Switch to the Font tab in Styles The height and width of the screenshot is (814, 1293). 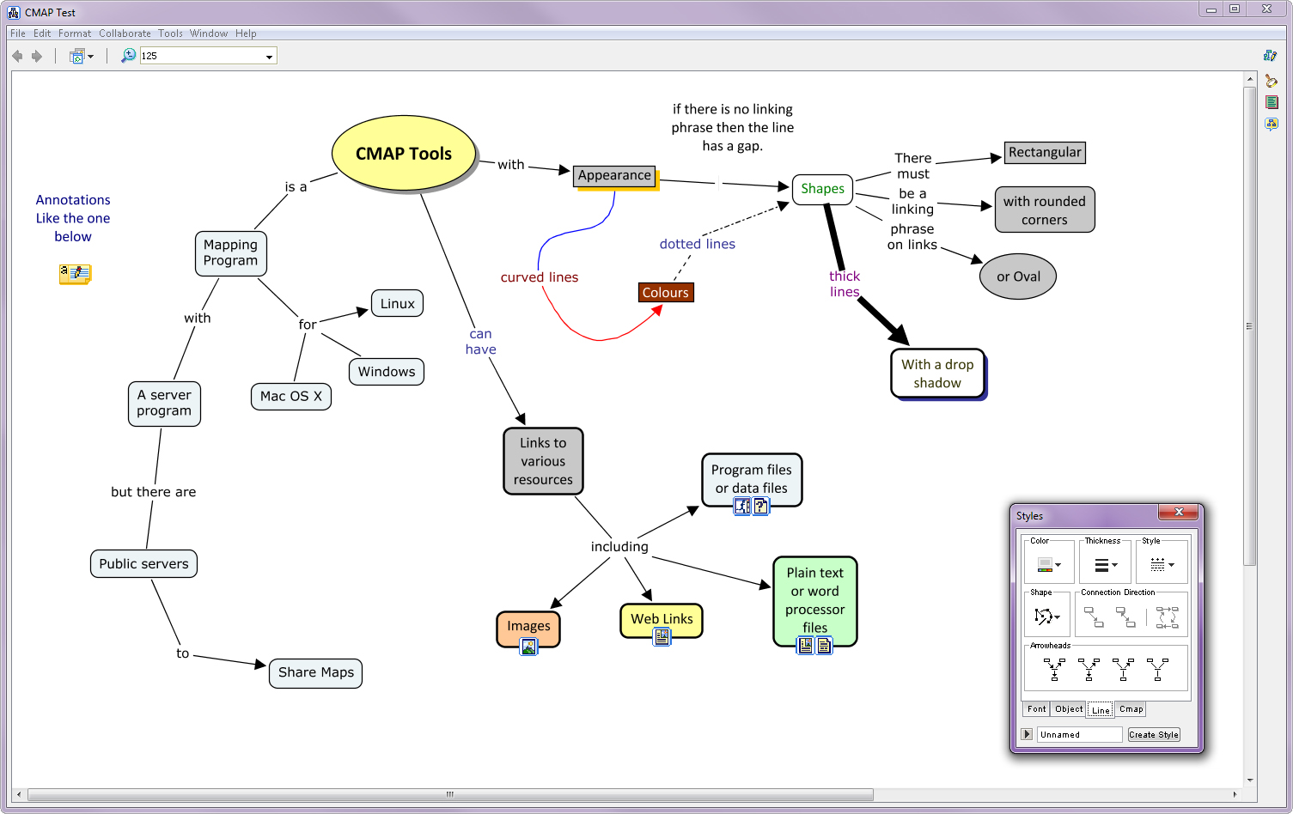point(1037,709)
